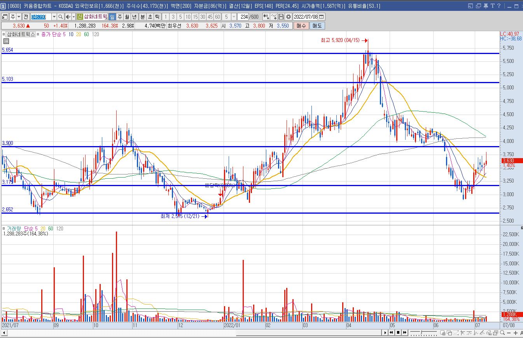Screen dimensions: 523x338
Task: Click the magnifier zoom icon at bottom right
Action: [x=502, y=333]
